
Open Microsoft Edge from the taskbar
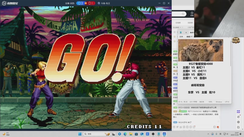point(125,134)
